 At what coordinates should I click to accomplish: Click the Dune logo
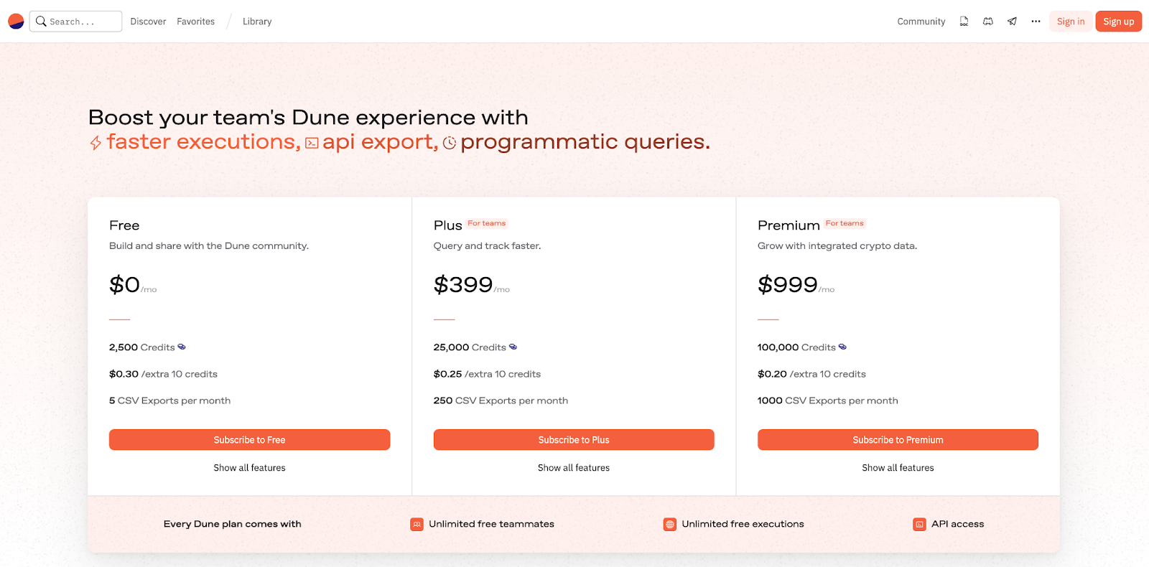15,21
